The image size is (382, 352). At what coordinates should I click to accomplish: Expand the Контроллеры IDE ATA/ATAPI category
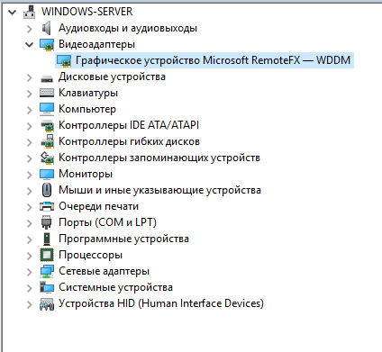coord(30,126)
